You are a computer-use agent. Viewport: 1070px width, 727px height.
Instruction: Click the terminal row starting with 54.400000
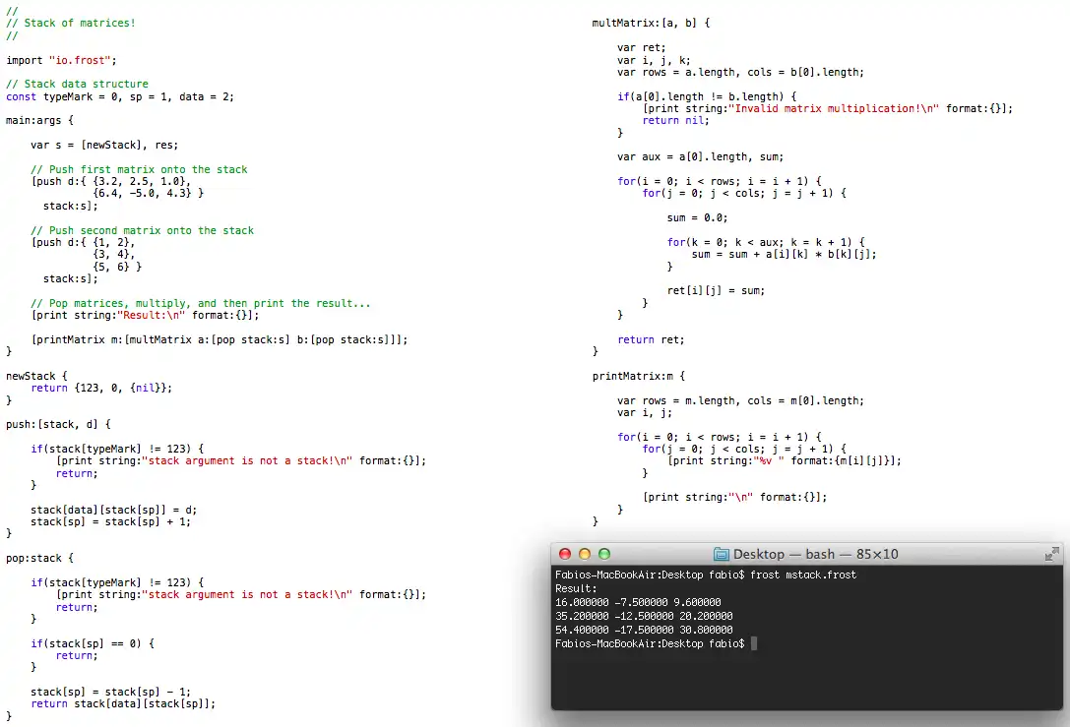click(644, 630)
